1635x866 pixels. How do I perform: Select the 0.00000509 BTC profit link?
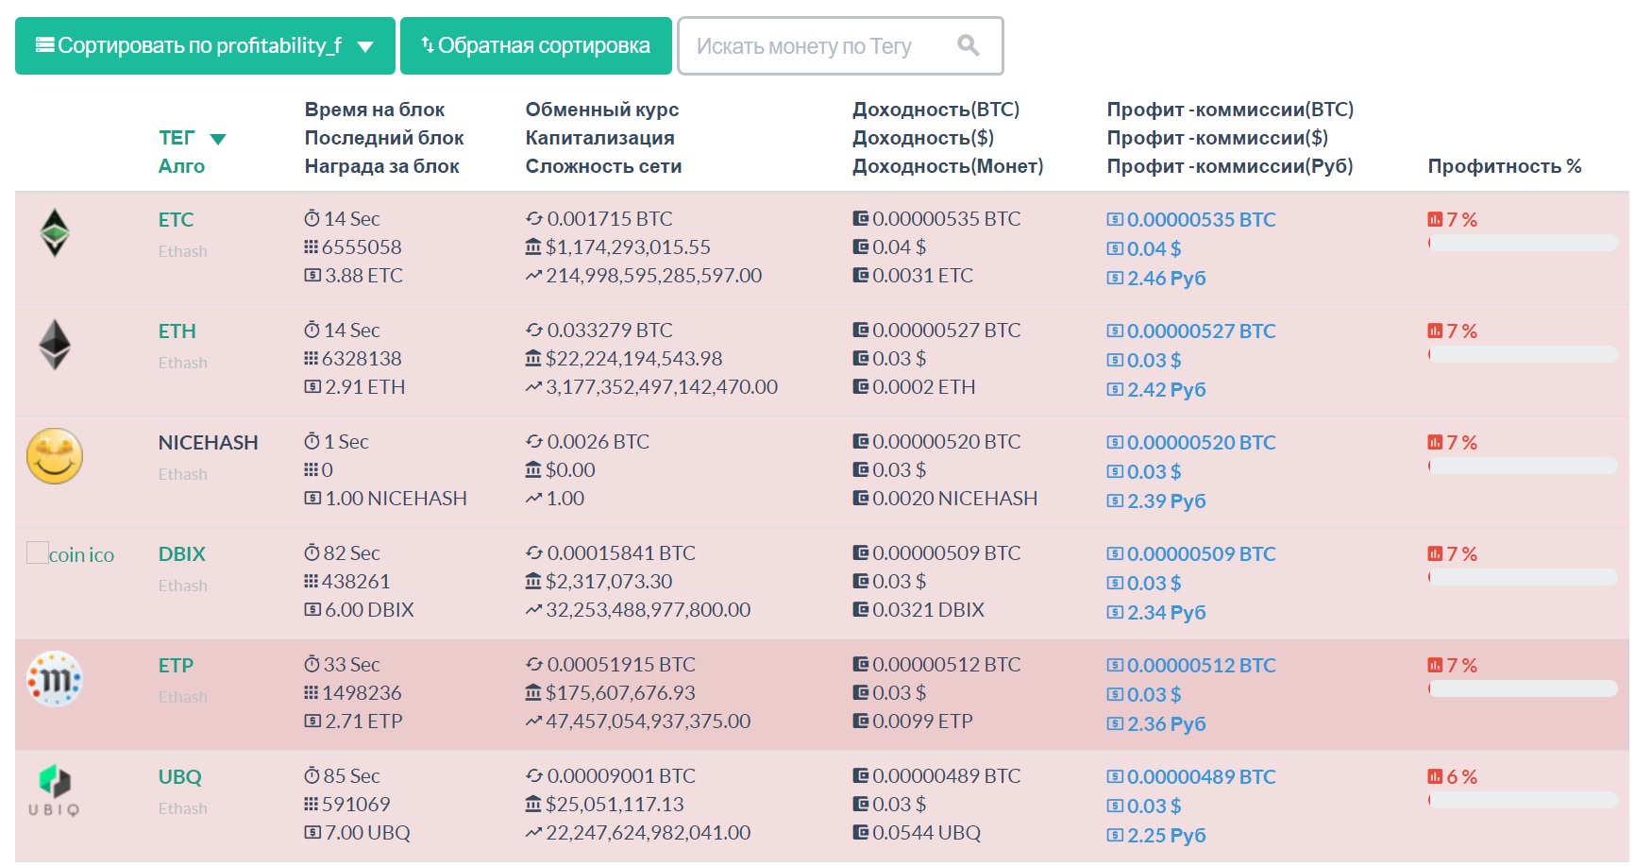[x=1201, y=553]
